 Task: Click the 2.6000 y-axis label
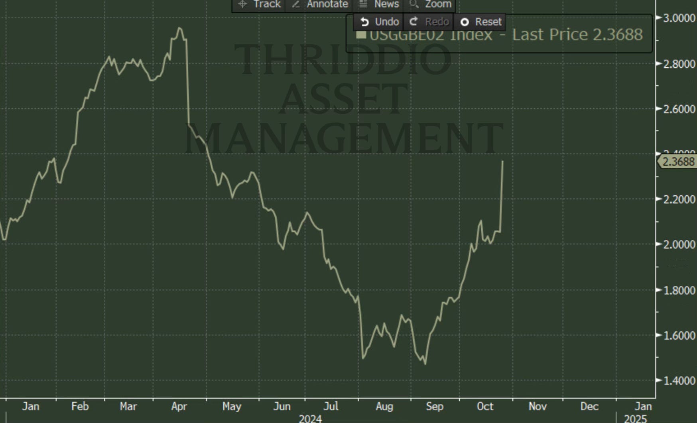point(679,109)
